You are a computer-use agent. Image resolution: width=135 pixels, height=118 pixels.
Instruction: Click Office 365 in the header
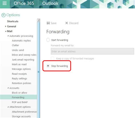[24, 3]
